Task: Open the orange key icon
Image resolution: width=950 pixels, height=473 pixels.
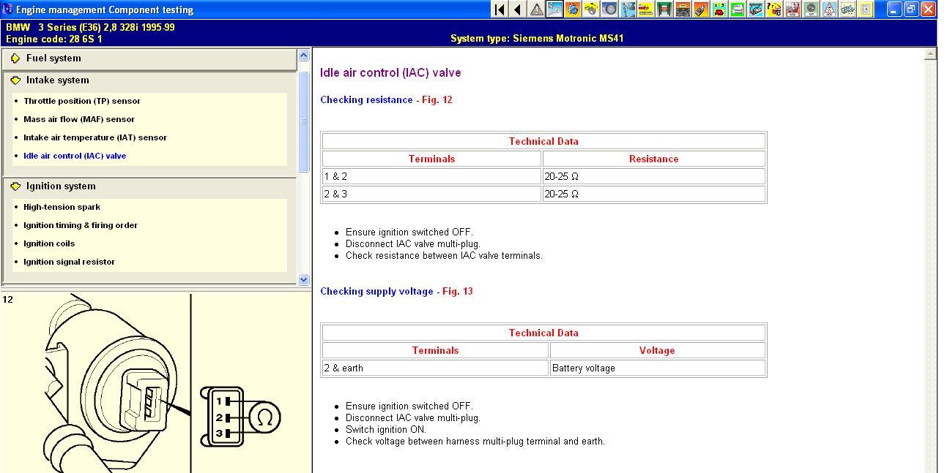Action: [x=701, y=10]
